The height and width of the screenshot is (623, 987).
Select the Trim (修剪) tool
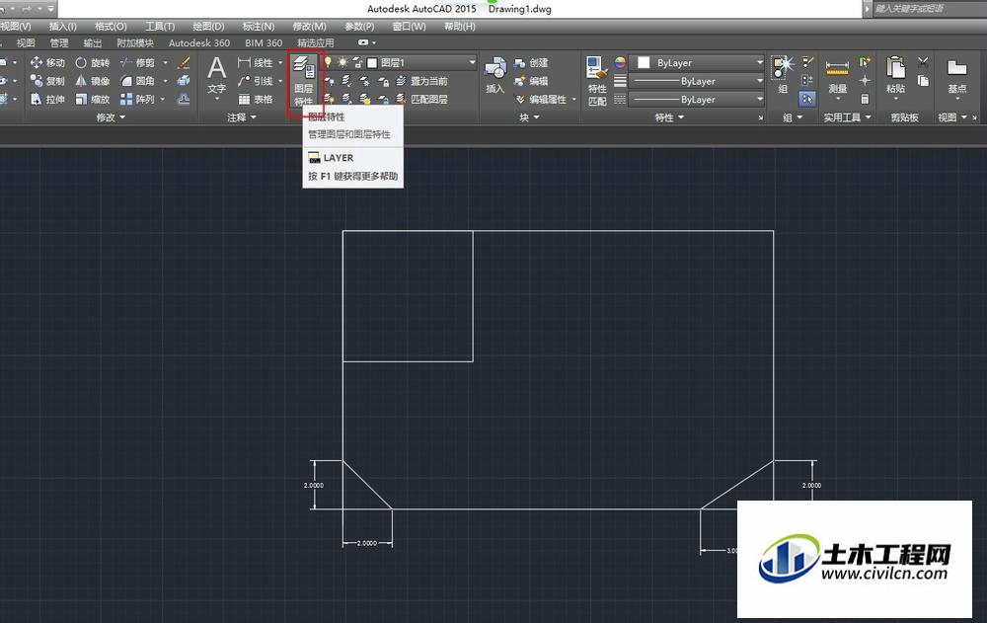(x=137, y=62)
